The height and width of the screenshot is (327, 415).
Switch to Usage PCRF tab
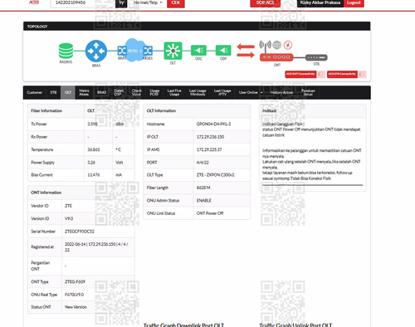point(154,92)
